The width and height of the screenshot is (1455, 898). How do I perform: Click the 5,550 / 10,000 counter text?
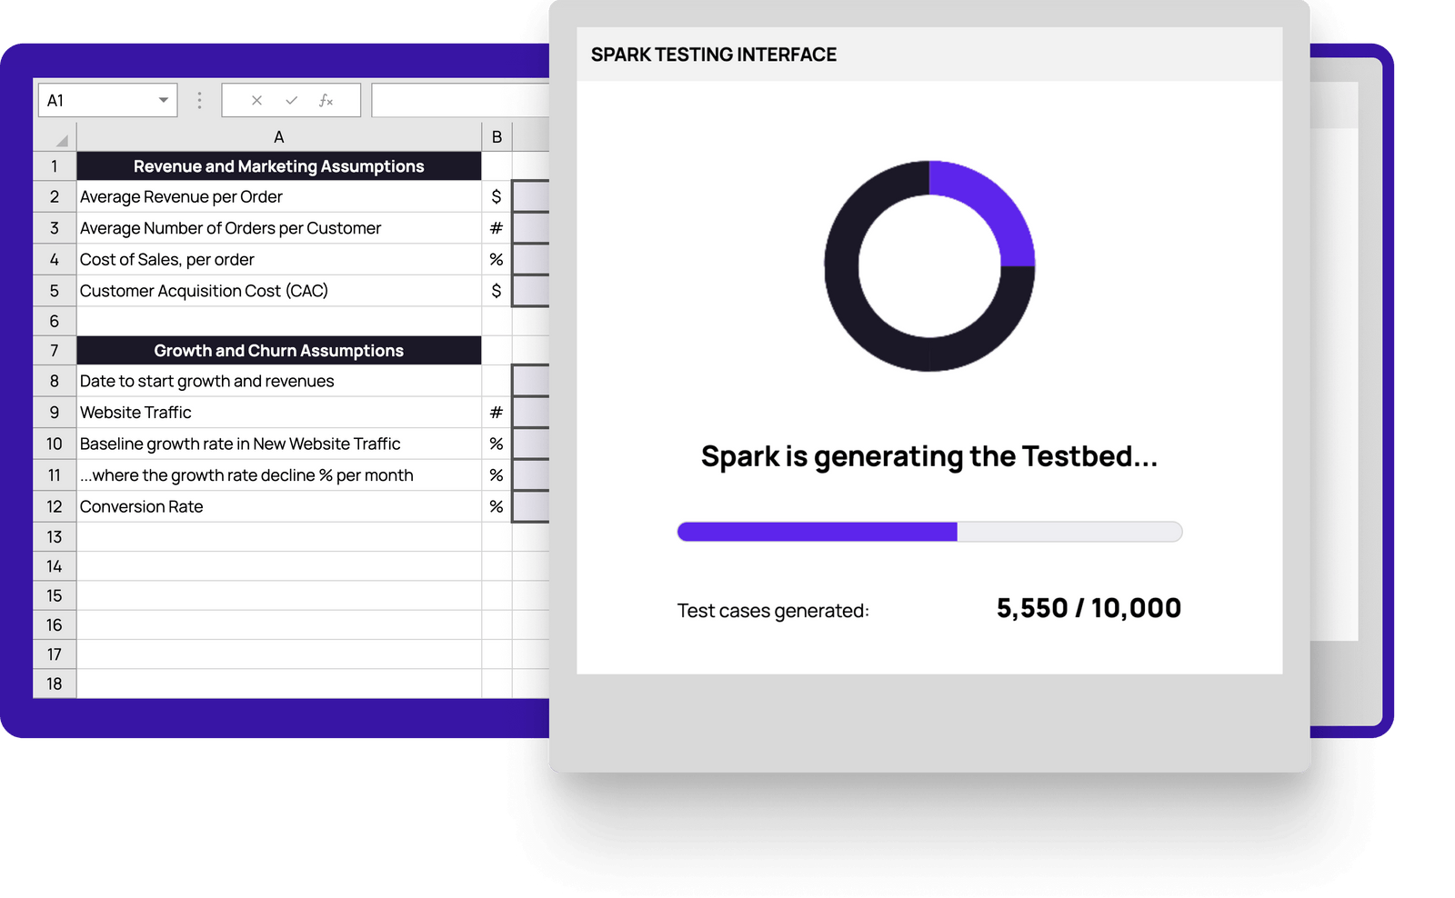tap(1089, 607)
